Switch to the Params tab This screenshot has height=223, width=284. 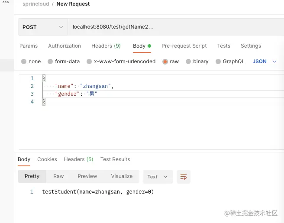29,46
